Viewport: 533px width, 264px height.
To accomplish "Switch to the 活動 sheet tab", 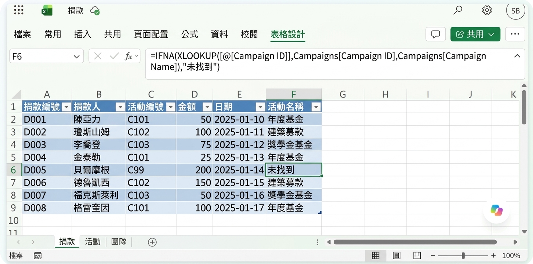I will 93,242.
